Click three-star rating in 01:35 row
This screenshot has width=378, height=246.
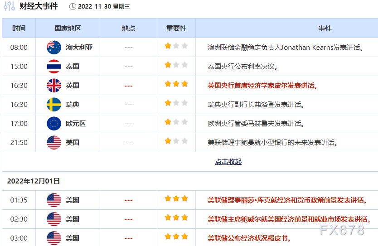pyautogui.click(x=176, y=198)
